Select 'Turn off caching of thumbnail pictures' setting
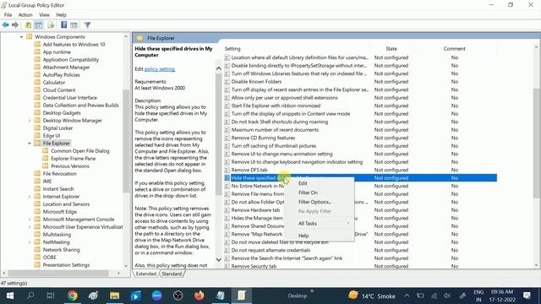The image size is (541, 304). [274, 146]
